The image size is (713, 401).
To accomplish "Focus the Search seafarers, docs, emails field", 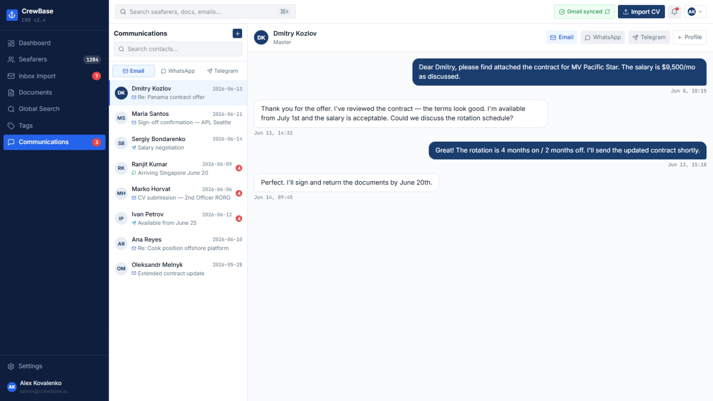I will [x=205, y=12].
